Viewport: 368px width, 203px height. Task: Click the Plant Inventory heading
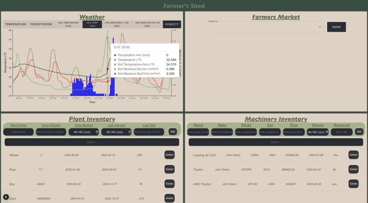(92, 119)
